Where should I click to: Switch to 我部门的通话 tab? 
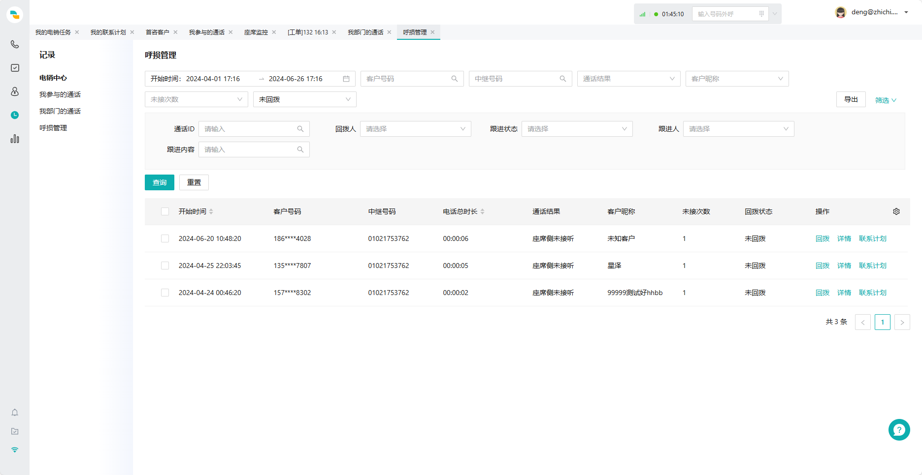coord(365,32)
